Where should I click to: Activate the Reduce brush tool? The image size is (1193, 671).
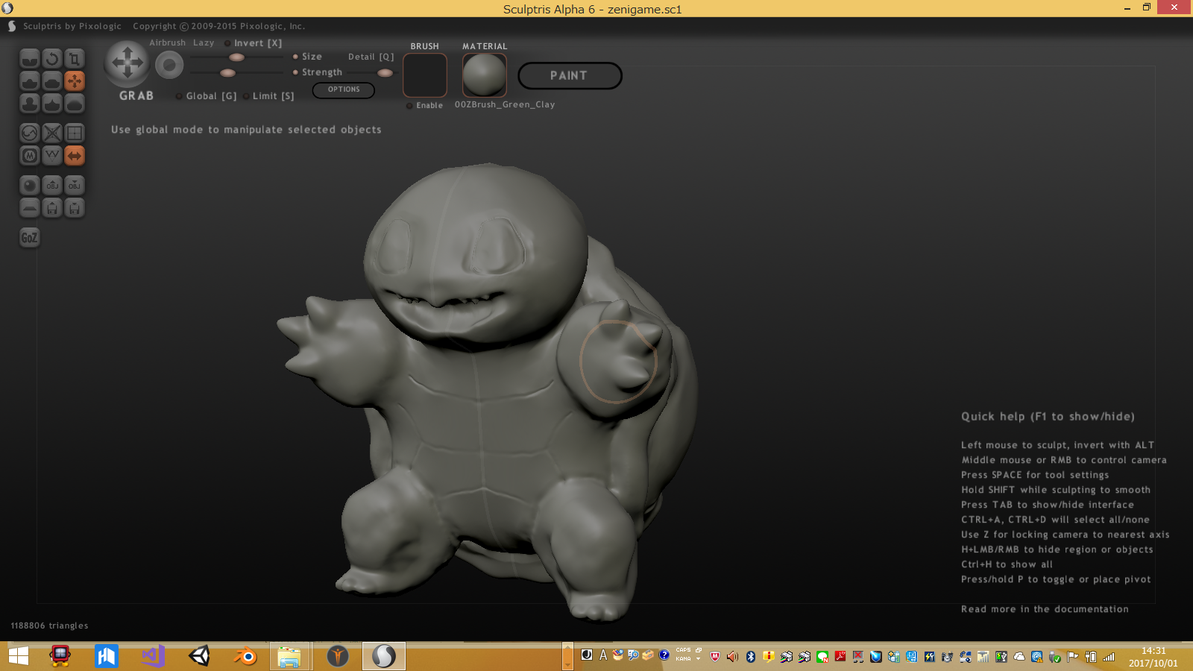[x=30, y=133]
